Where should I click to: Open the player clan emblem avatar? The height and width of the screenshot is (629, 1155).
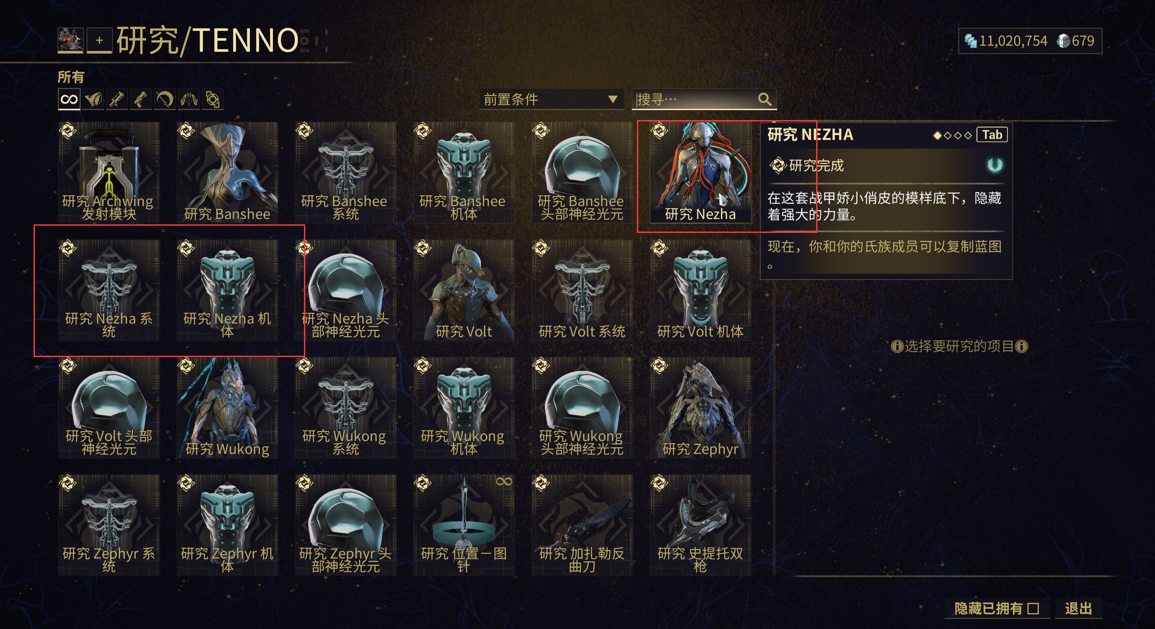[70, 40]
